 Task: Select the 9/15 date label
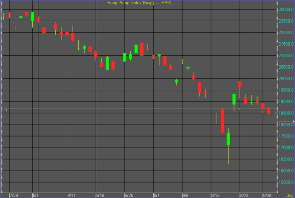point(215,196)
